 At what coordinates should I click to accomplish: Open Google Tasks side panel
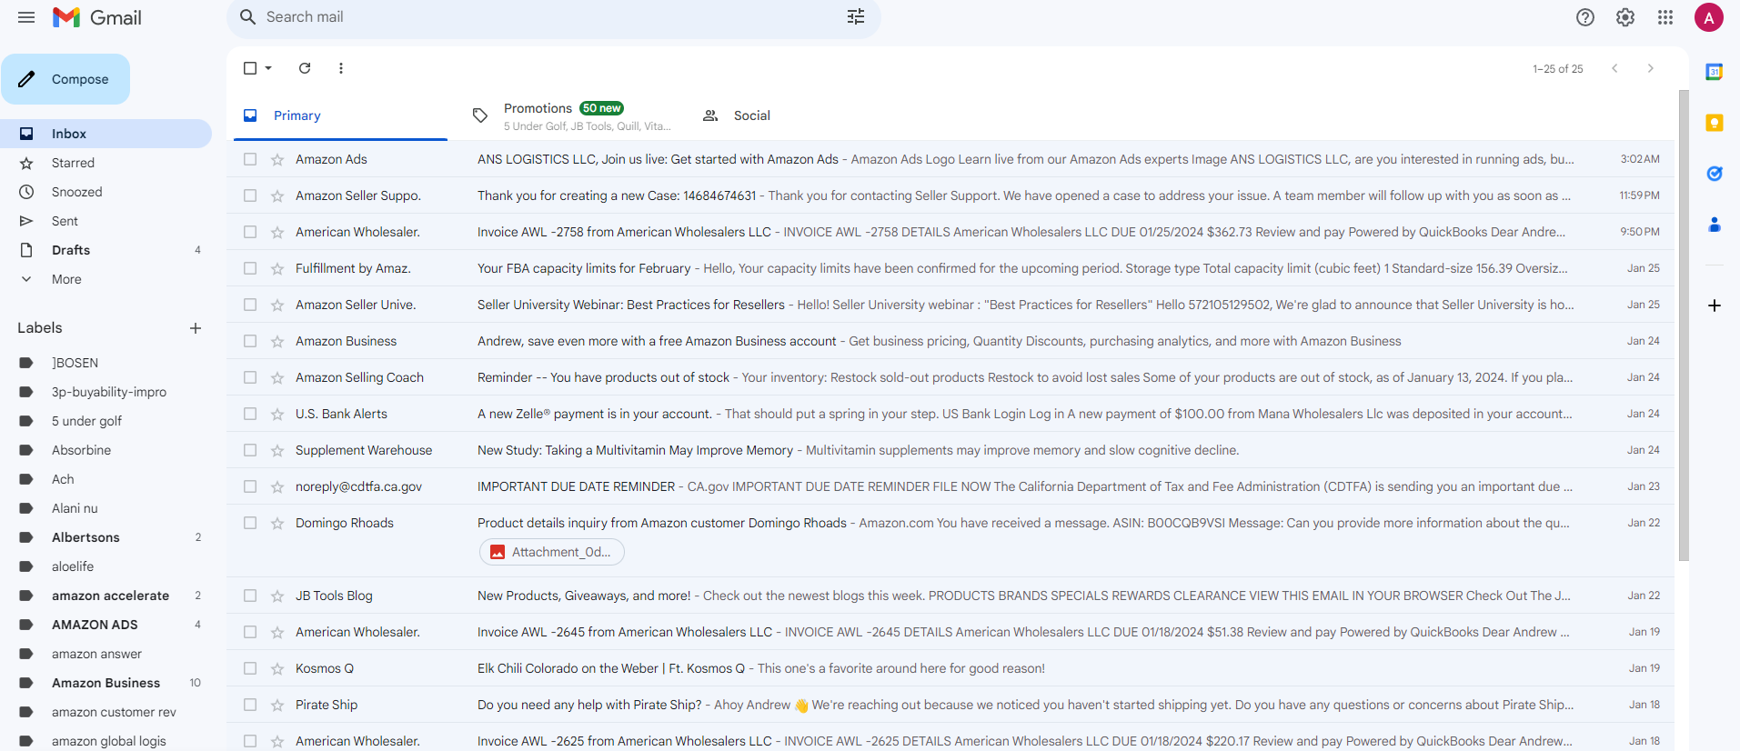pyautogui.click(x=1715, y=174)
